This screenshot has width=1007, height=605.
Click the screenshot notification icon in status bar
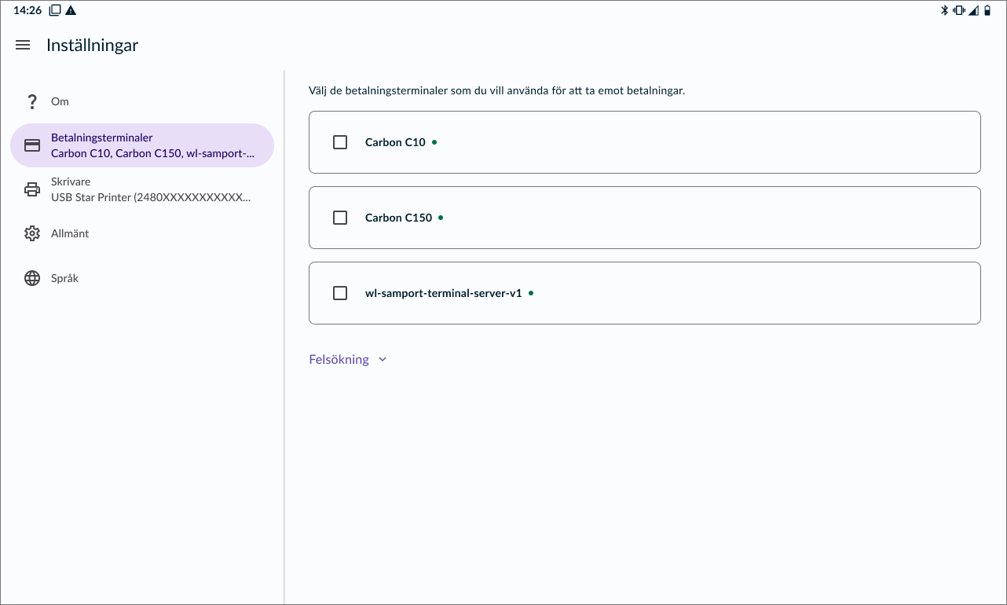[55, 10]
